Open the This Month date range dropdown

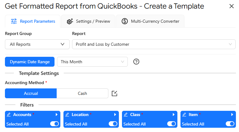point(92,62)
